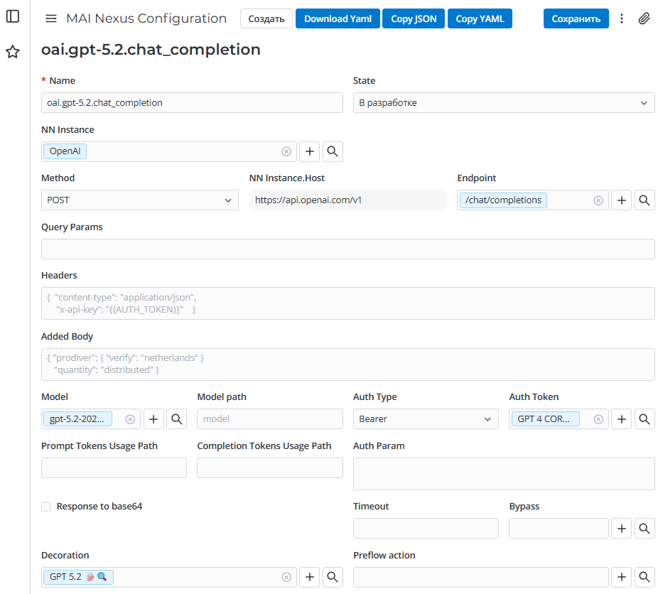663x594 pixels.
Task: Enable the Response to base64 checkbox
Action: pos(46,507)
